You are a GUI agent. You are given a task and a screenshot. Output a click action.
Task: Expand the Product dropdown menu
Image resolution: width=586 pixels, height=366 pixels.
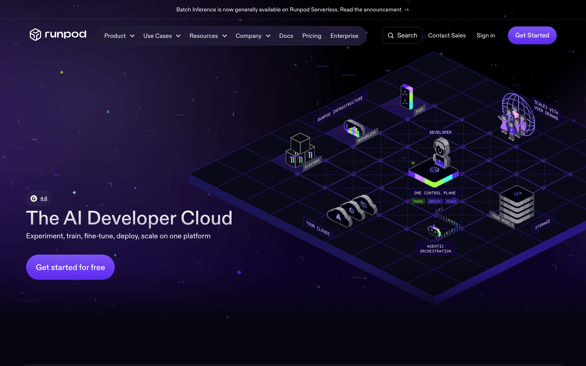click(119, 36)
